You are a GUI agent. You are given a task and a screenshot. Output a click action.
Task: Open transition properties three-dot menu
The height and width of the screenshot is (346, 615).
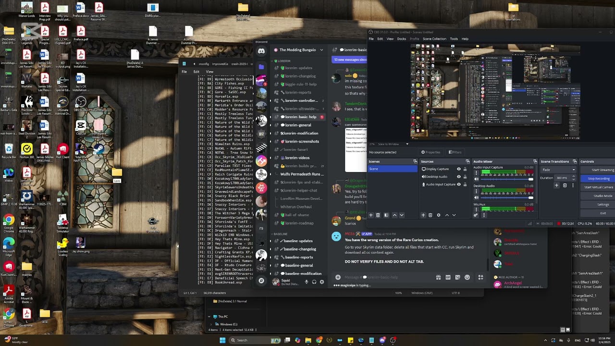coord(573,185)
